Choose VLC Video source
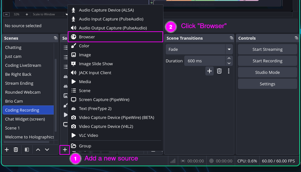This screenshot has height=172, width=301. pyautogui.click(x=115, y=135)
